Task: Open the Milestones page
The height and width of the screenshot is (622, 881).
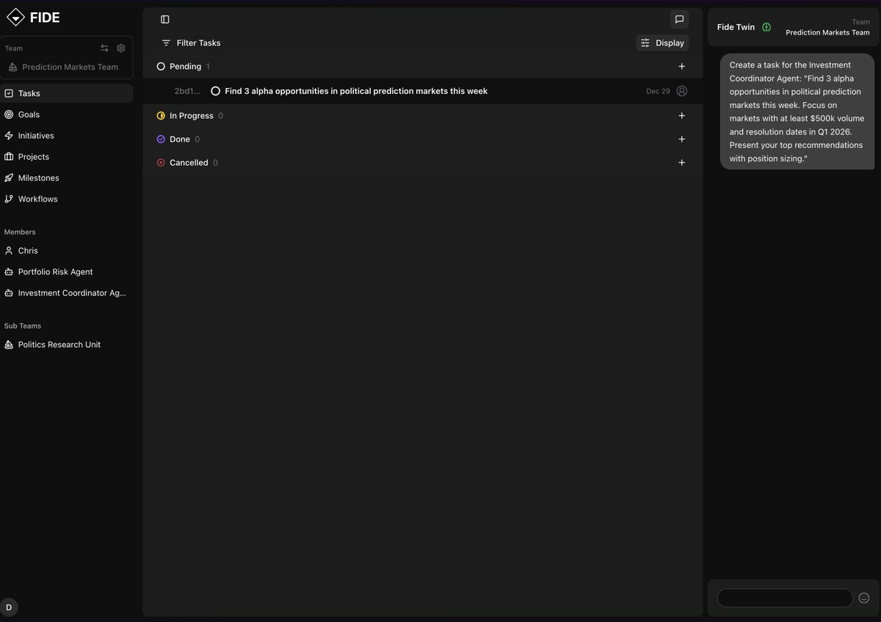Action: (67, 178)
